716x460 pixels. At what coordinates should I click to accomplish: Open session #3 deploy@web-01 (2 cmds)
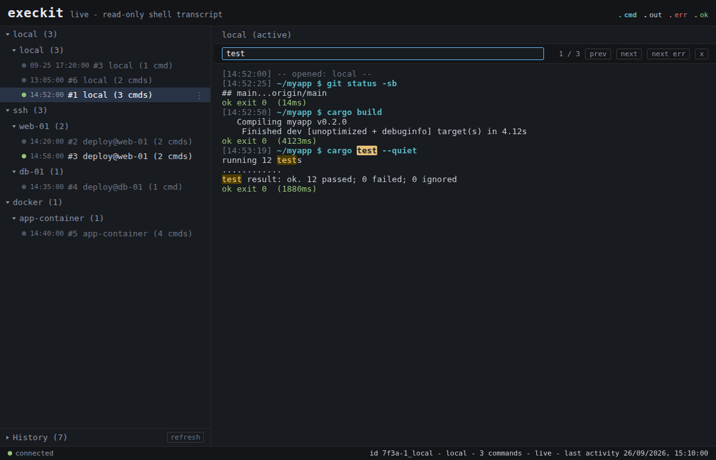coord(105,156)
